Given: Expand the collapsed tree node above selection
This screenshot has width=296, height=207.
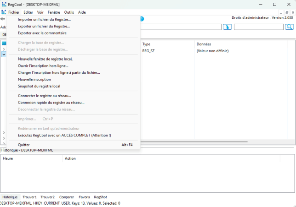Looking at the screenshot, I should pos(4,49).
